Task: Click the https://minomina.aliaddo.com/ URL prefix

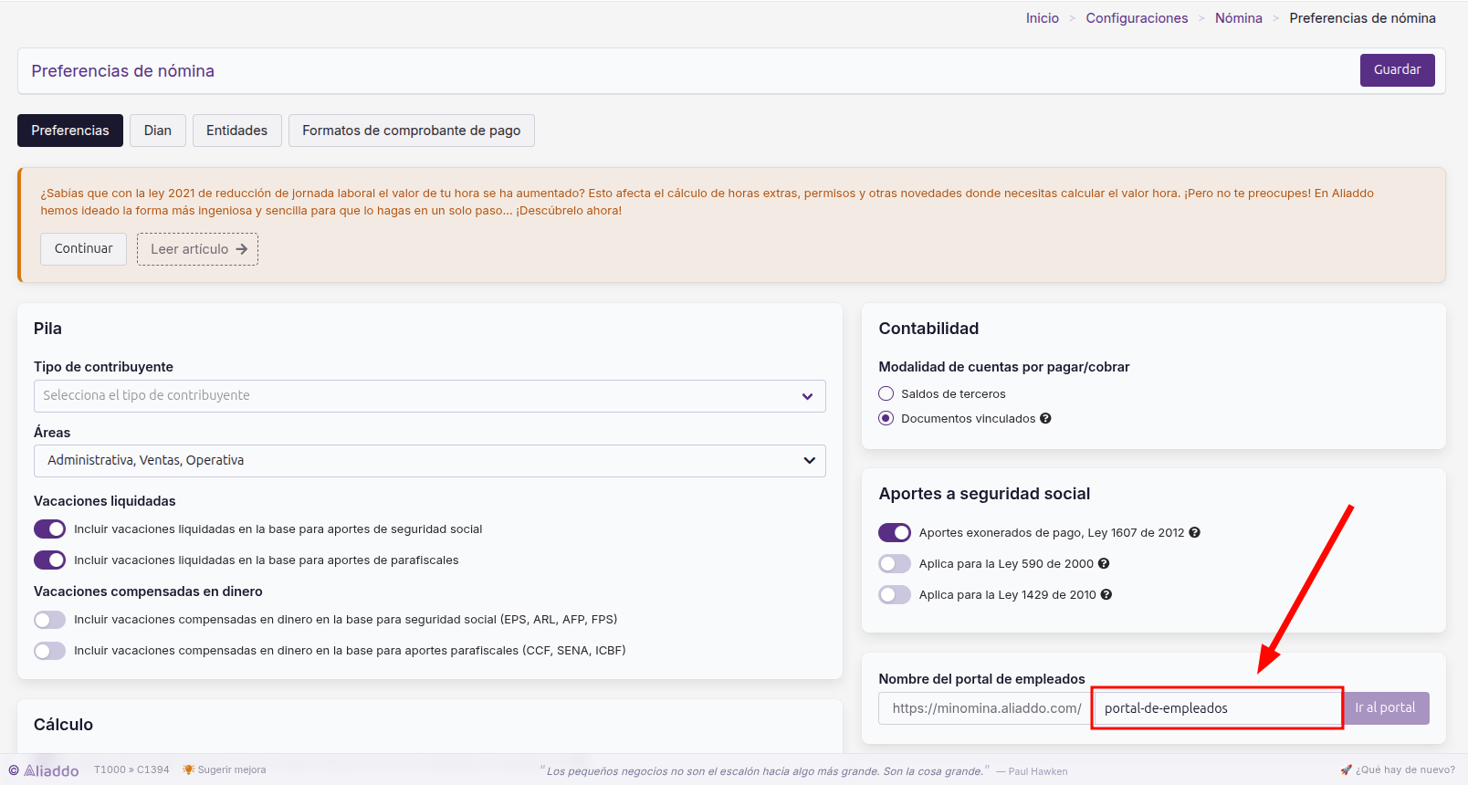Action: 986,708
